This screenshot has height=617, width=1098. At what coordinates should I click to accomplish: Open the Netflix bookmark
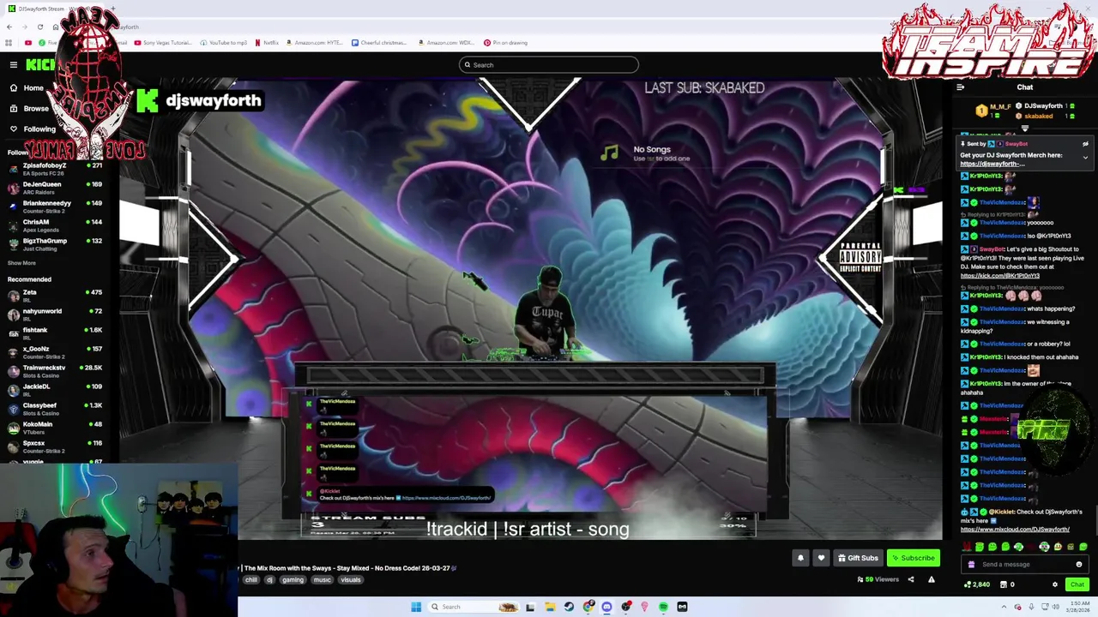[267, 43]
